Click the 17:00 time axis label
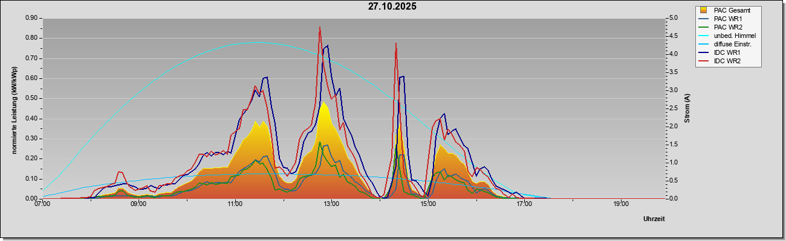The height and width of the screenshot is (241, 786). 524,204
